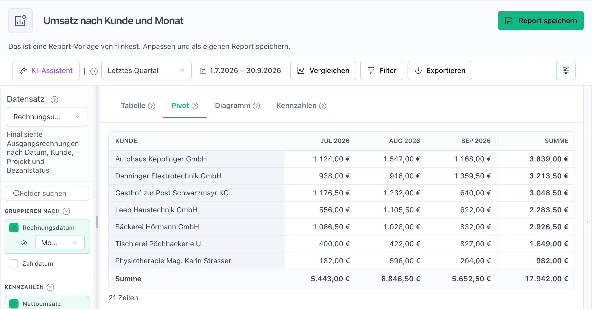
Task: Toggle visibility eye for Rechnungsdatum
Action: (x=24, y=243)
